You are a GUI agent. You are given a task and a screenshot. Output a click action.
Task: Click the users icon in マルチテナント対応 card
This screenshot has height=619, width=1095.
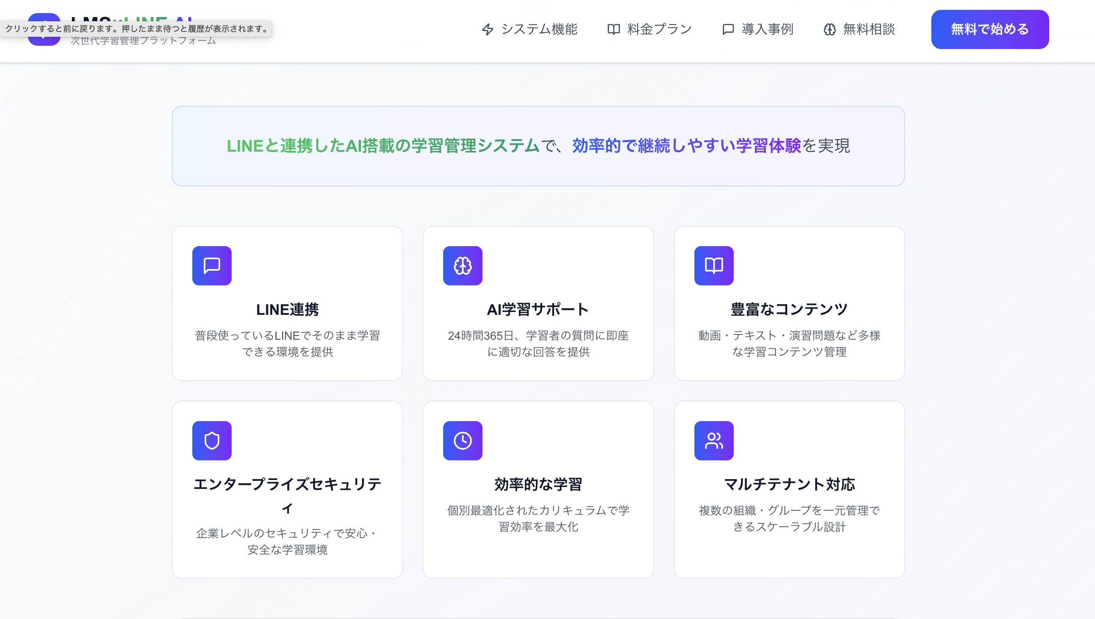click(713, 440)
